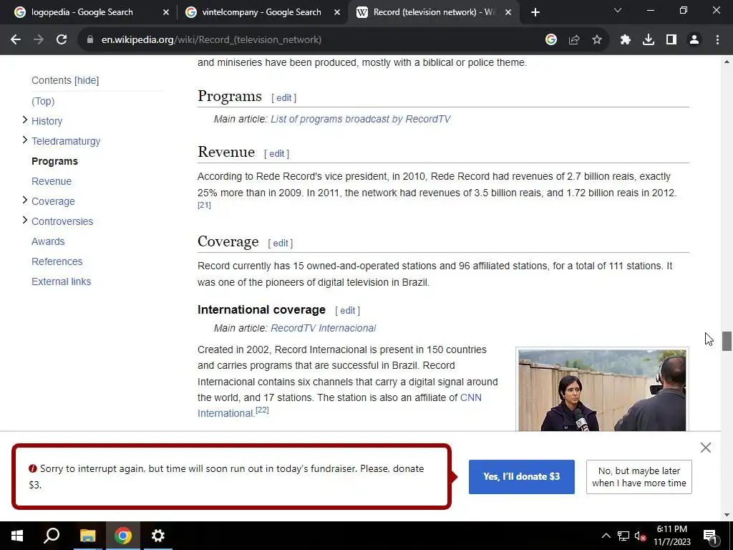
Task: Expand the Teledramaturgy section in contents
Action: [x=25, y=140]
